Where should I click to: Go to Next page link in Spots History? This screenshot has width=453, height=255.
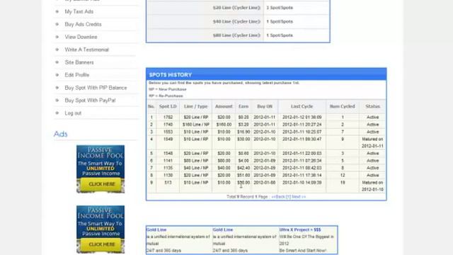tap(299, 197)
